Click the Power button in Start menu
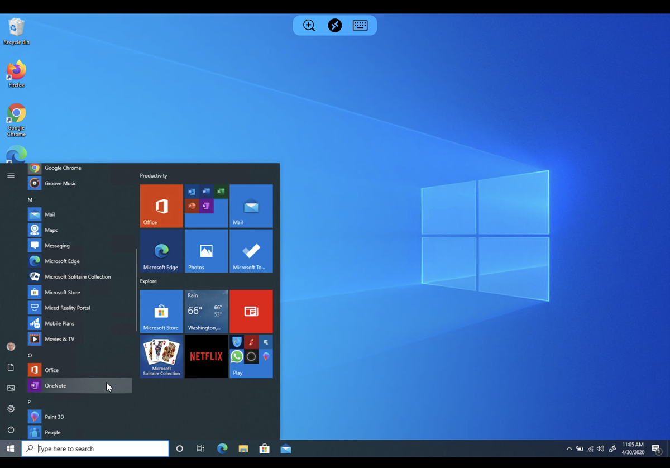Image resolution: width=670 pixels, height=468 pixels. tap(11, 429)
